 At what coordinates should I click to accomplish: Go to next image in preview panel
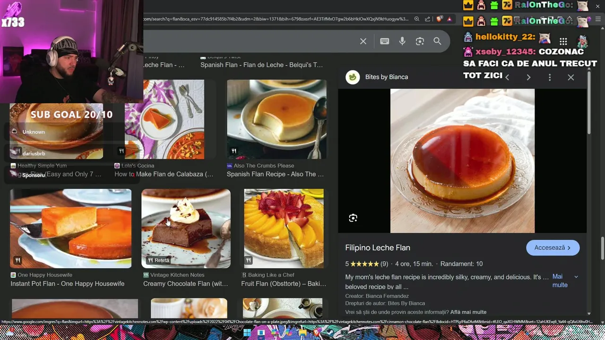[x=528, y=77]
